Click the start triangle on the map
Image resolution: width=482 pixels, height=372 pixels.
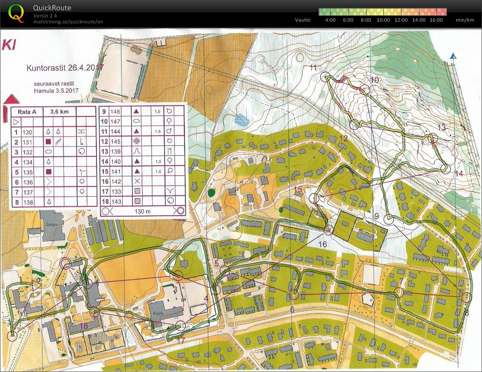36,285
